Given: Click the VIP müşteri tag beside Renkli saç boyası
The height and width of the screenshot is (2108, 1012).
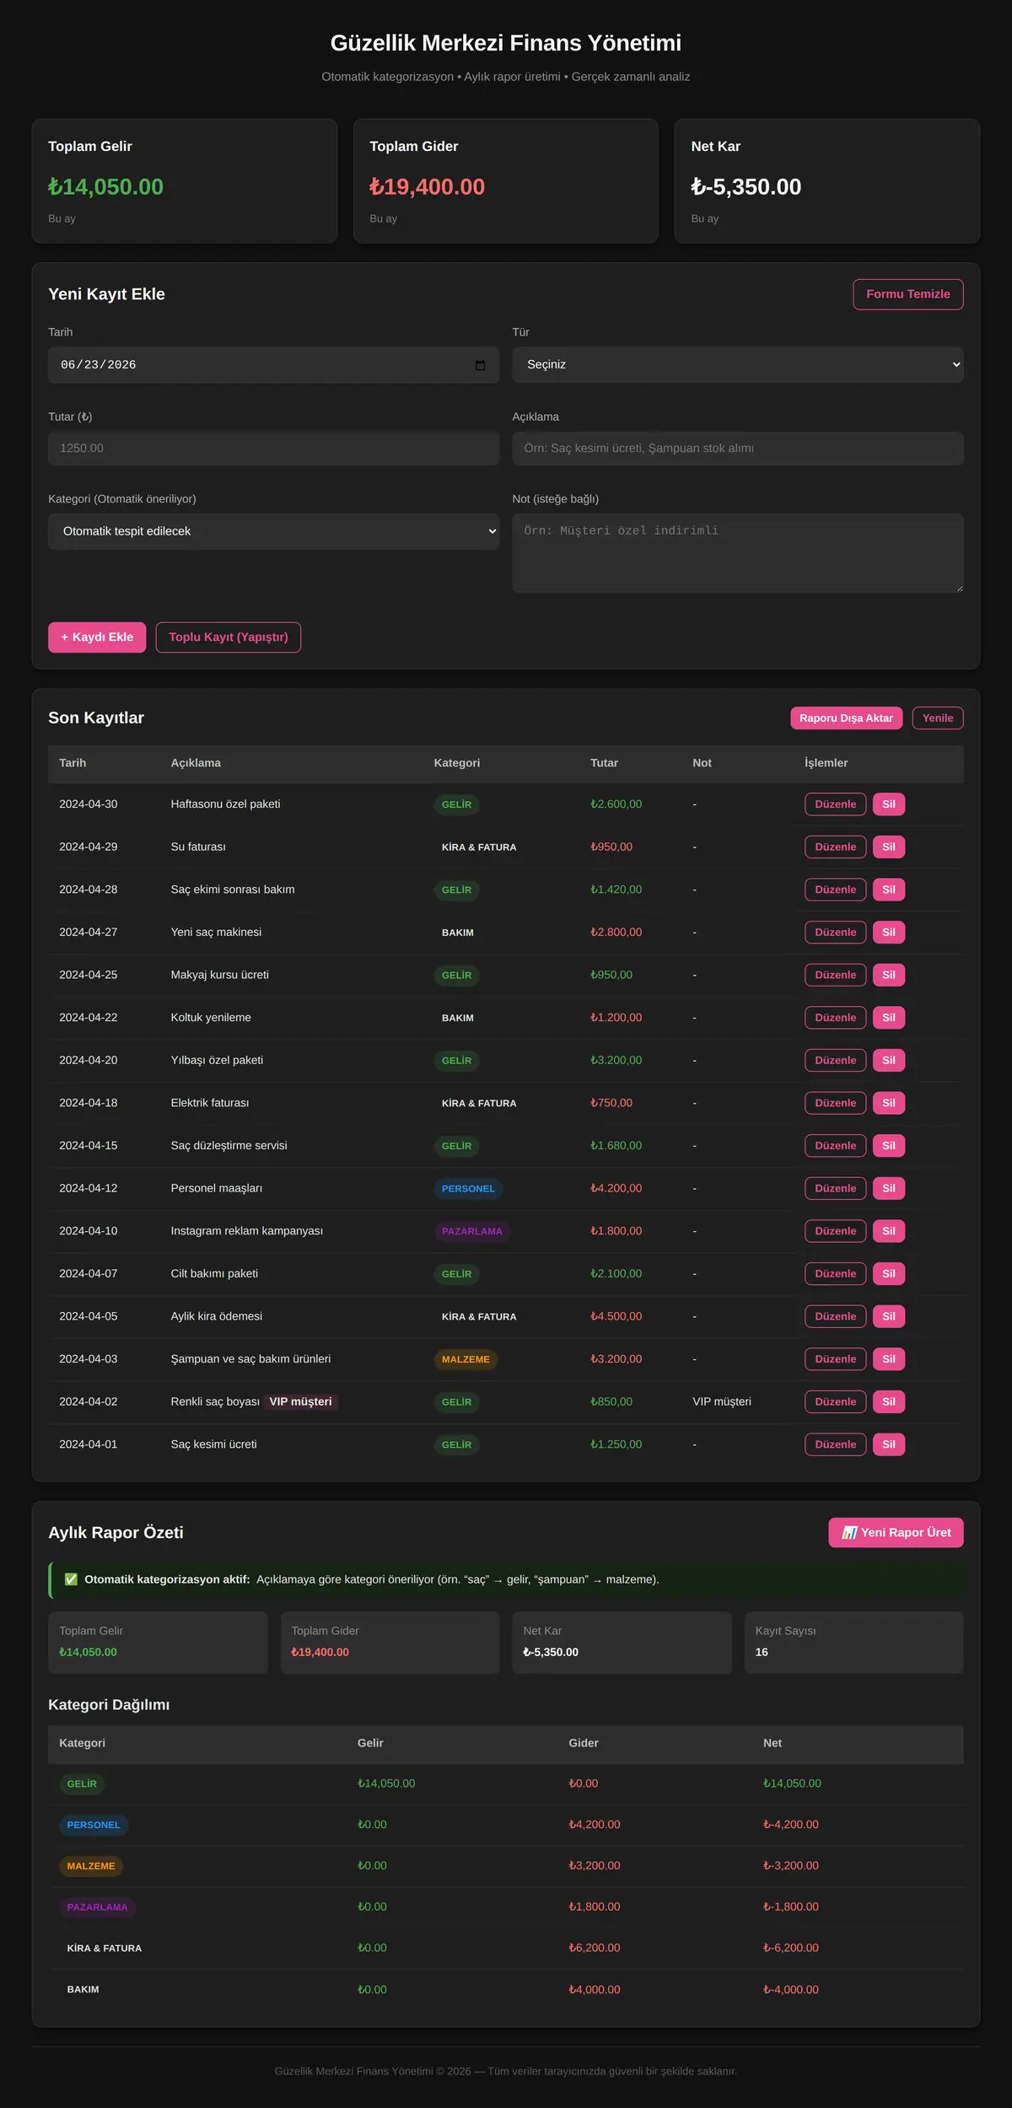Looking at the screenshot, I should pyautogui.click(x=300, y=1402).
